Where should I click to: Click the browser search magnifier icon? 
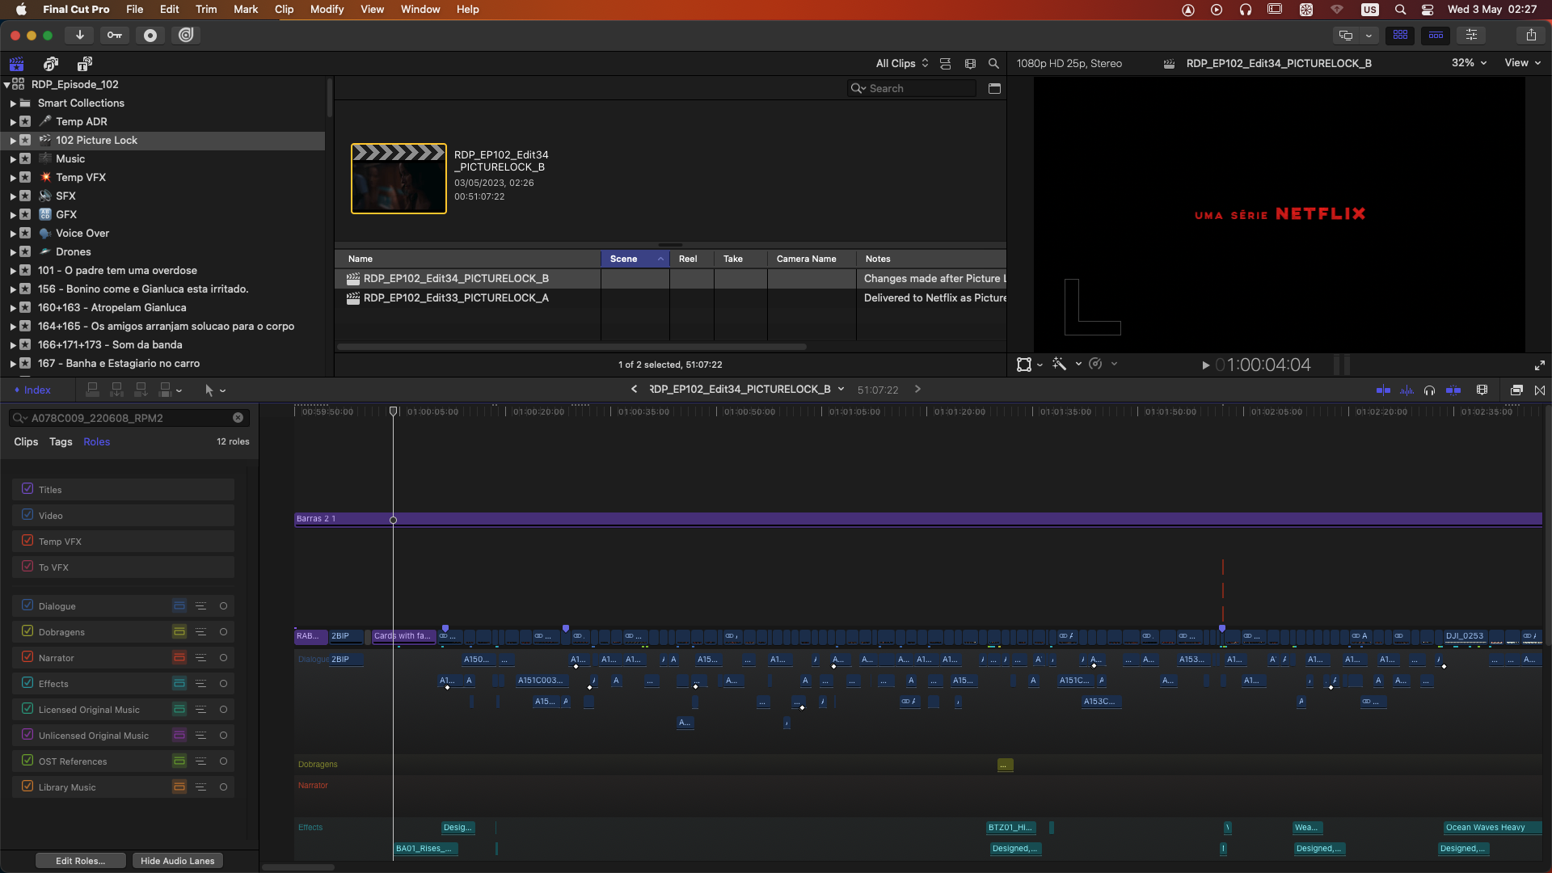tap(993, 64)
